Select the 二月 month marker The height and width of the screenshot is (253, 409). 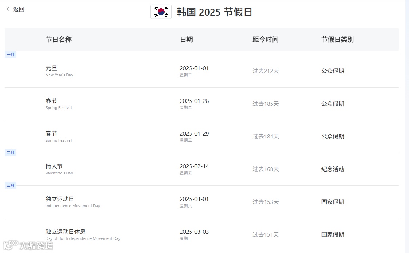tap(11, 153)
